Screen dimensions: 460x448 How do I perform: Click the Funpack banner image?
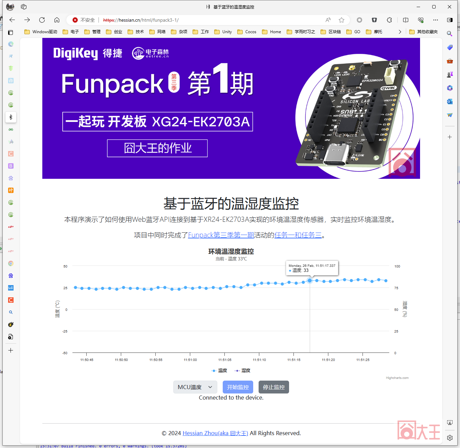click(x=231, y=108)
